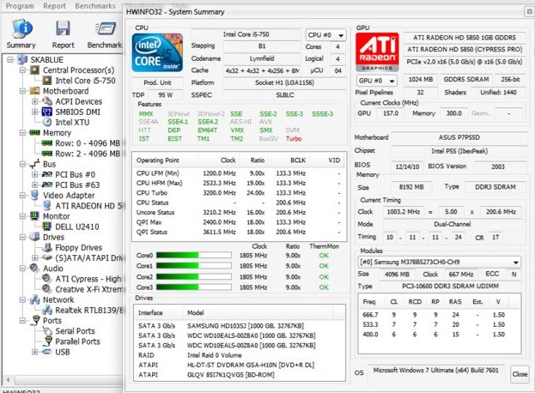The height and width of the screenshot is (393, 535).
Task: Click the Intel Core i5 CPU logo
Action: (x=157, y=53)
